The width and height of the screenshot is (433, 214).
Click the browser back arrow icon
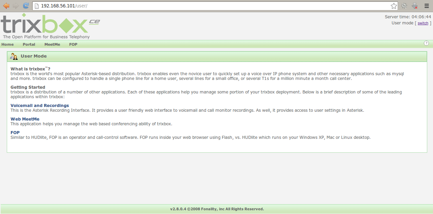tap(6, 5)
